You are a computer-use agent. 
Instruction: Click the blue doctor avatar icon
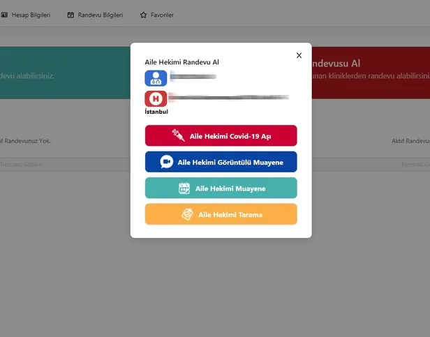coord(156,78)
